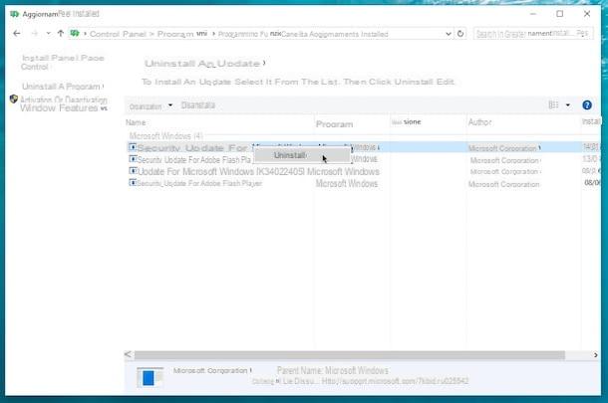Click Microsoft Windows program cell in last row

tap(347, 183)
